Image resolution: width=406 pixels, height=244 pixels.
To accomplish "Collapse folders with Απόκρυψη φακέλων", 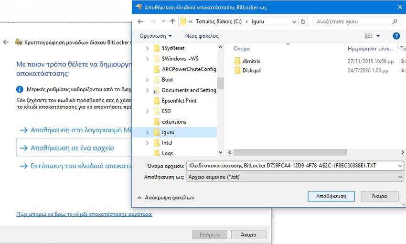I will click(x=166, y=198).
